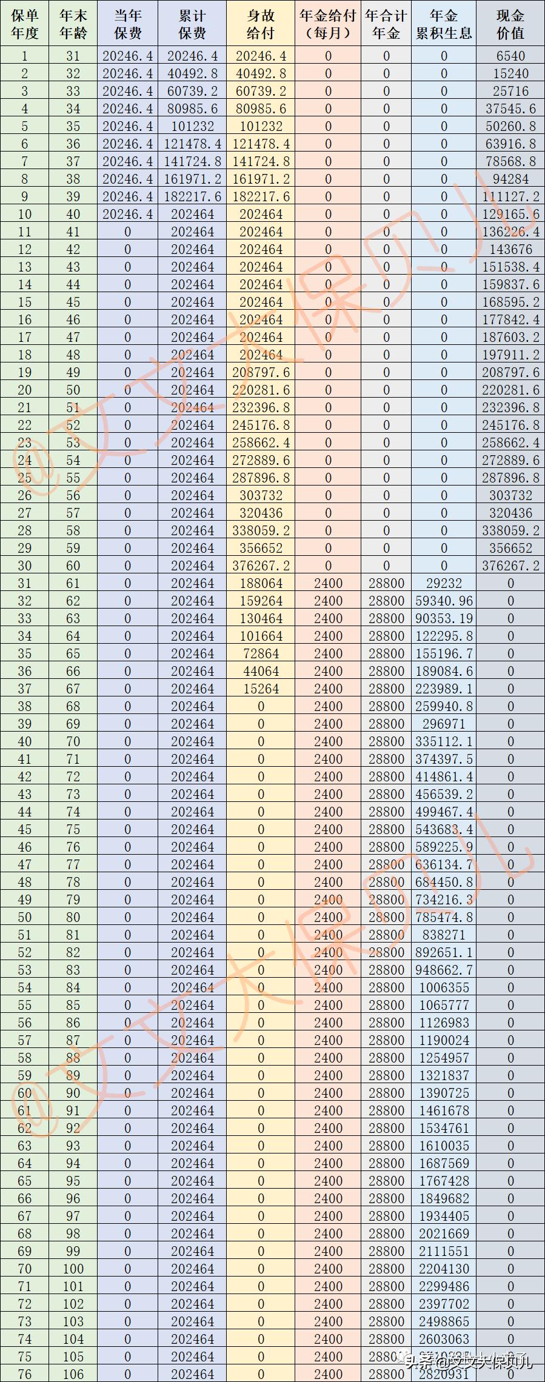Click accumulated annuity cell 2111551
Viewport: 545px width, 1382px height.
pyautogui.click(x=444, y=1251)
